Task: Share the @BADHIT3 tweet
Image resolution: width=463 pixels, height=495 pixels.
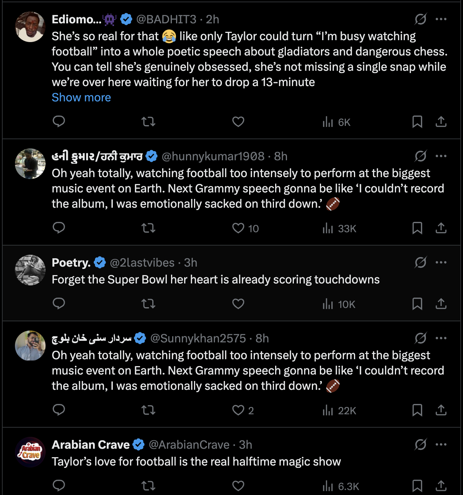Action: (441, 122)
